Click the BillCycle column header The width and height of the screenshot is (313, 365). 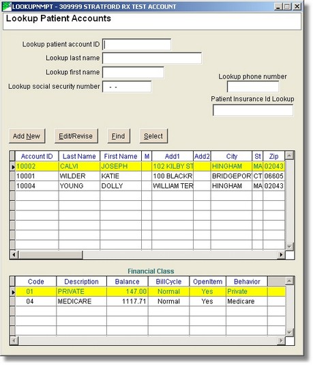coord(168,282)
